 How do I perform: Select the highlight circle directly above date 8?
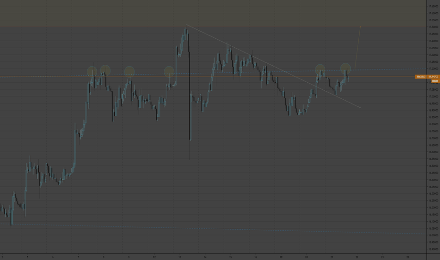105,70
